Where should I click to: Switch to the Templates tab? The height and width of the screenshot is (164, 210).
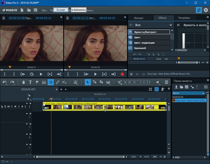(x=184, y=18)
